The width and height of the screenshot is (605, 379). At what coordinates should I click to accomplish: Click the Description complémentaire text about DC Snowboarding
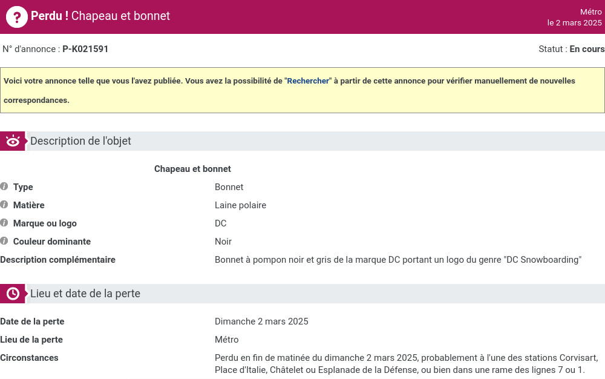[398, 260]
